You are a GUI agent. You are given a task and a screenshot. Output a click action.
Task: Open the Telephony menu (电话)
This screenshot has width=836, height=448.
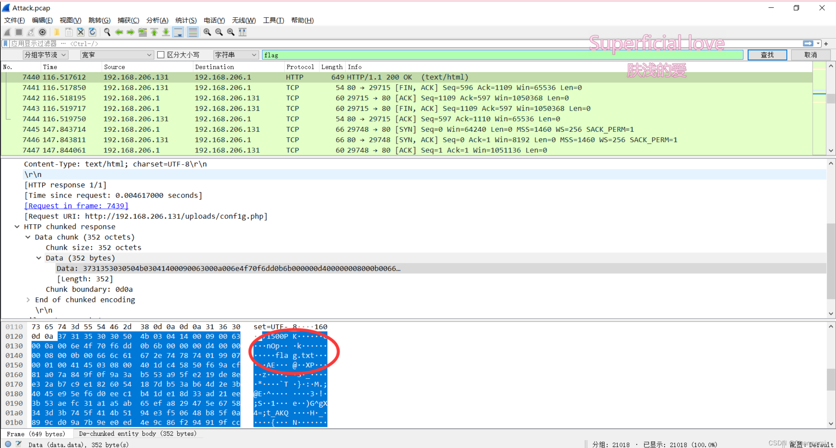(214, 20)
